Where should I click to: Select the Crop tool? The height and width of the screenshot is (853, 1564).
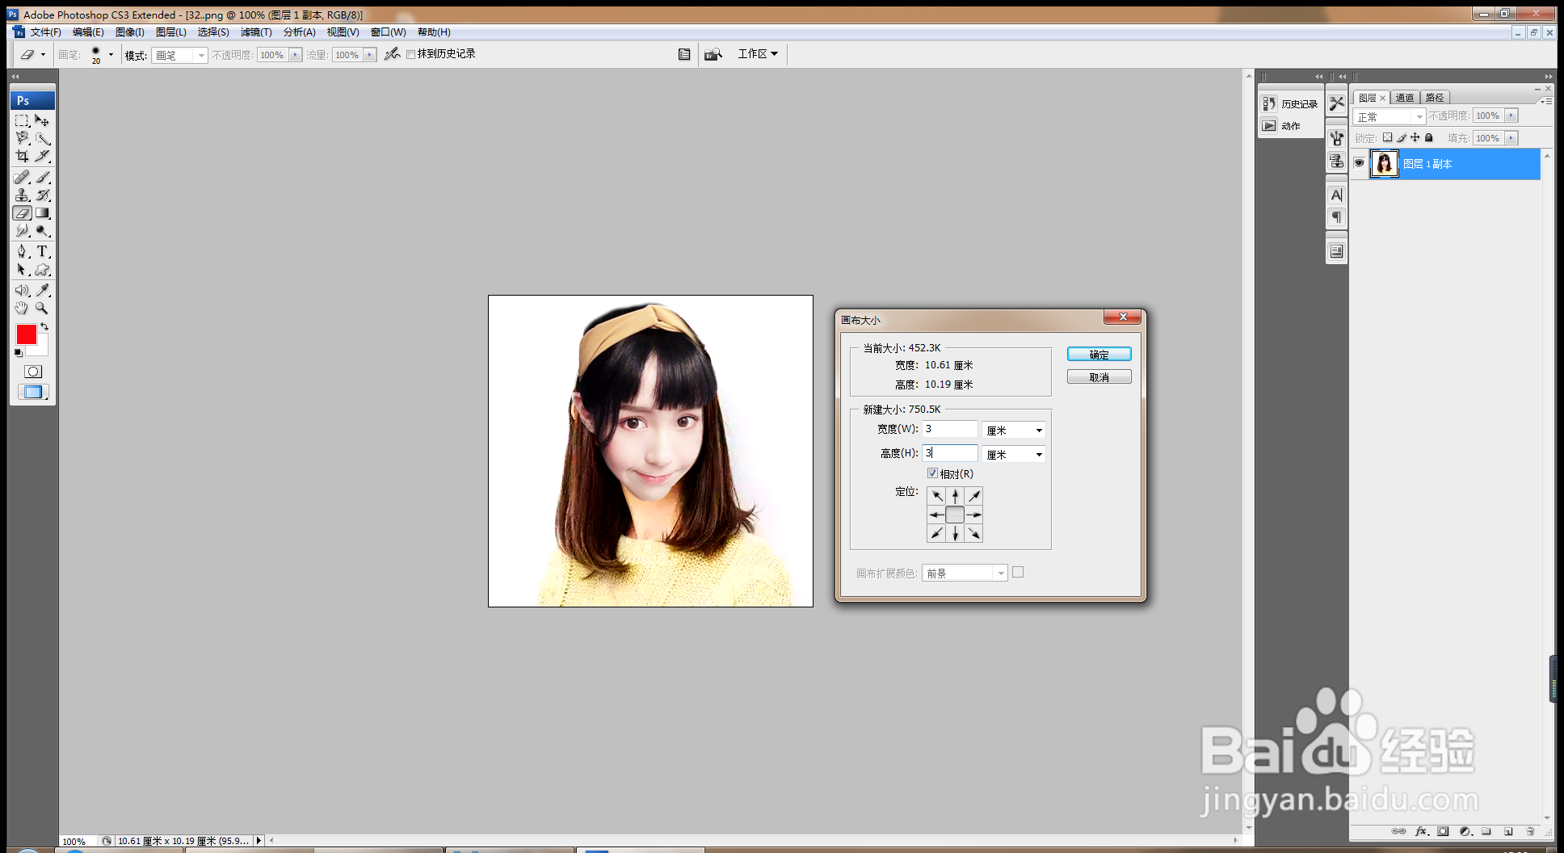point(22,156)
